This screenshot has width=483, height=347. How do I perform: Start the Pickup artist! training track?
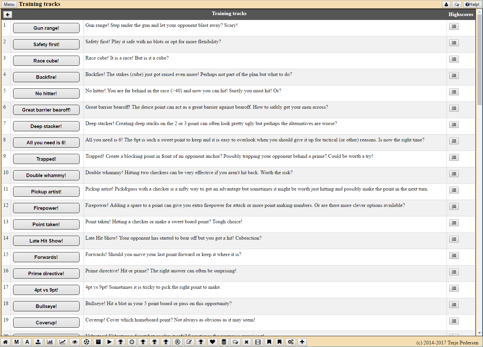46,192
